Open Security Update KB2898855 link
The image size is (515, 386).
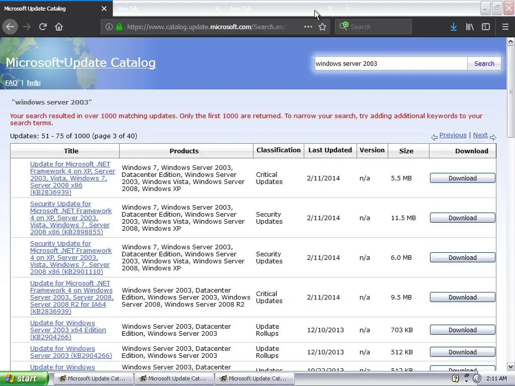pos(70,218)
